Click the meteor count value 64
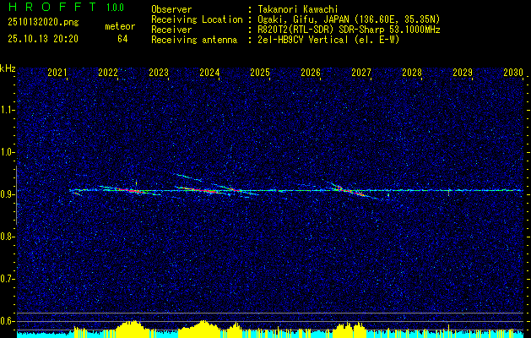531x338 pixels. (122, 39)
